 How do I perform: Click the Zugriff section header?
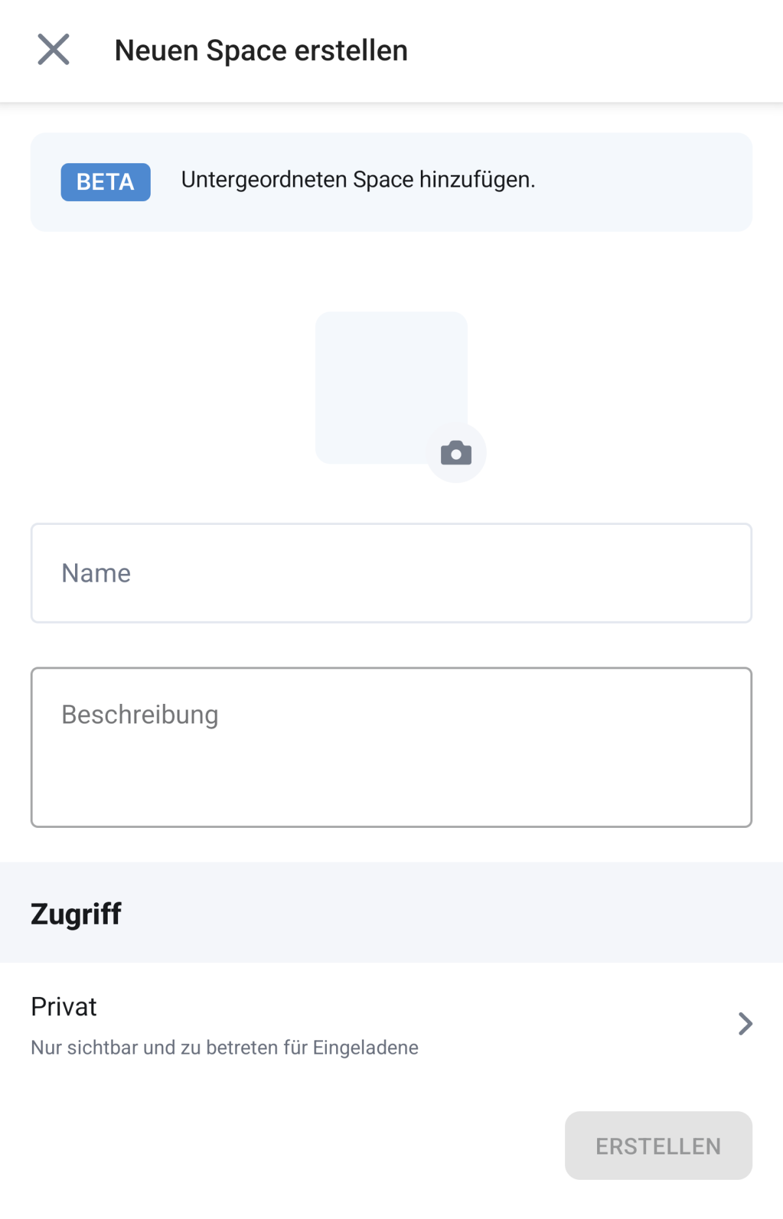pos(76,913)
